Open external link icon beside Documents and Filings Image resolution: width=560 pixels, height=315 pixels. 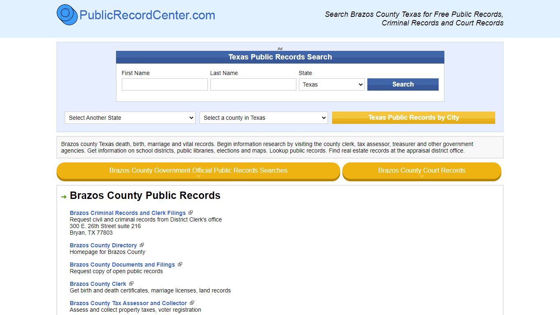click(180, 264)
